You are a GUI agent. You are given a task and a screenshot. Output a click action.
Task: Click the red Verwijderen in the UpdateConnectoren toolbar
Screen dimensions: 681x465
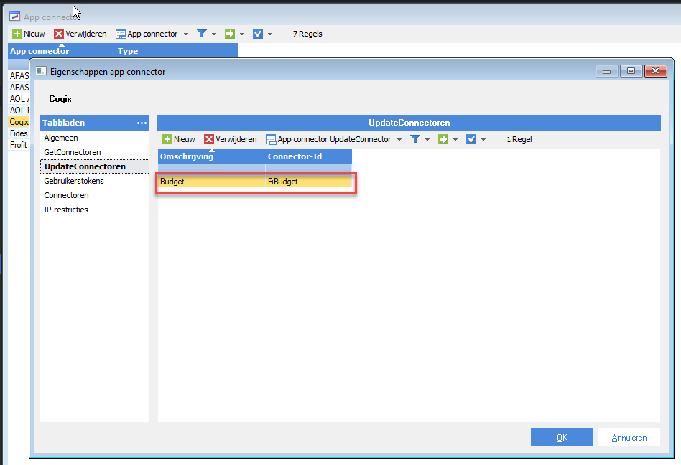pos(230,139)
